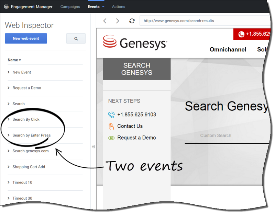
Task: Click the search magnifier button
Action: pyautogui.click(x=76, y=39)
